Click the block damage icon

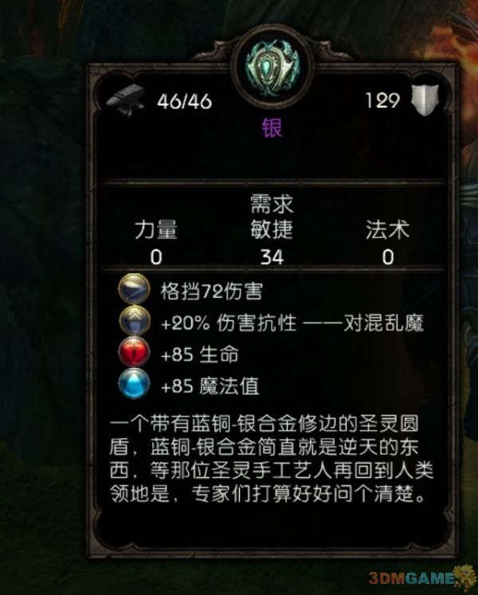pos(134,290)
